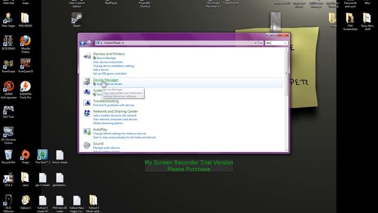The image size is (378, 213).
Task: Select the gta 3 cheats file
Action: pos(43,179)
